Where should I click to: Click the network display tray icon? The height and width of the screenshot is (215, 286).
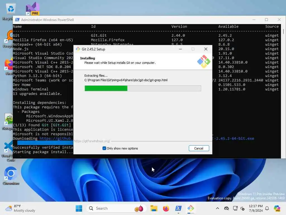(x=235, y=208)
